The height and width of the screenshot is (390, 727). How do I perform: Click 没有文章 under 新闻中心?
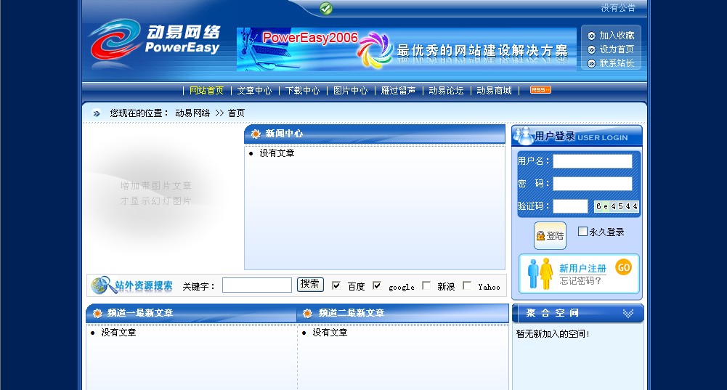click(x=277, y=153)
